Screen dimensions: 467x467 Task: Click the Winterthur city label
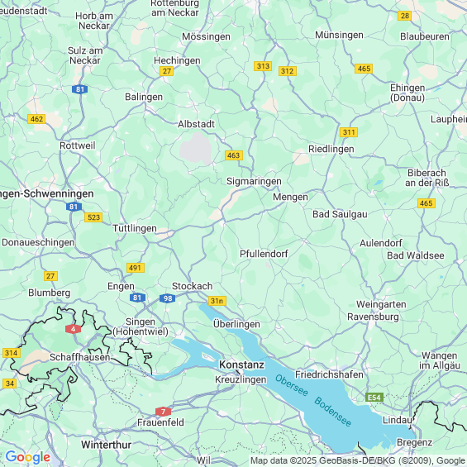[107, 445]
